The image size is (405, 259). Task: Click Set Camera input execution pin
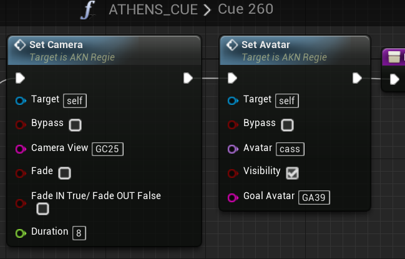pos(20,78)
